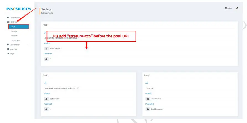
Task: Click the Pool 1 worker person icon
Action: point(46,48)
